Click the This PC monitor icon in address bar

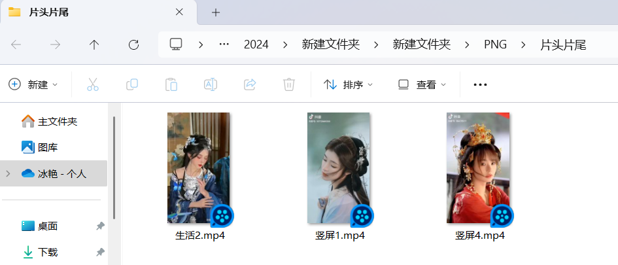tap(176, 44)
